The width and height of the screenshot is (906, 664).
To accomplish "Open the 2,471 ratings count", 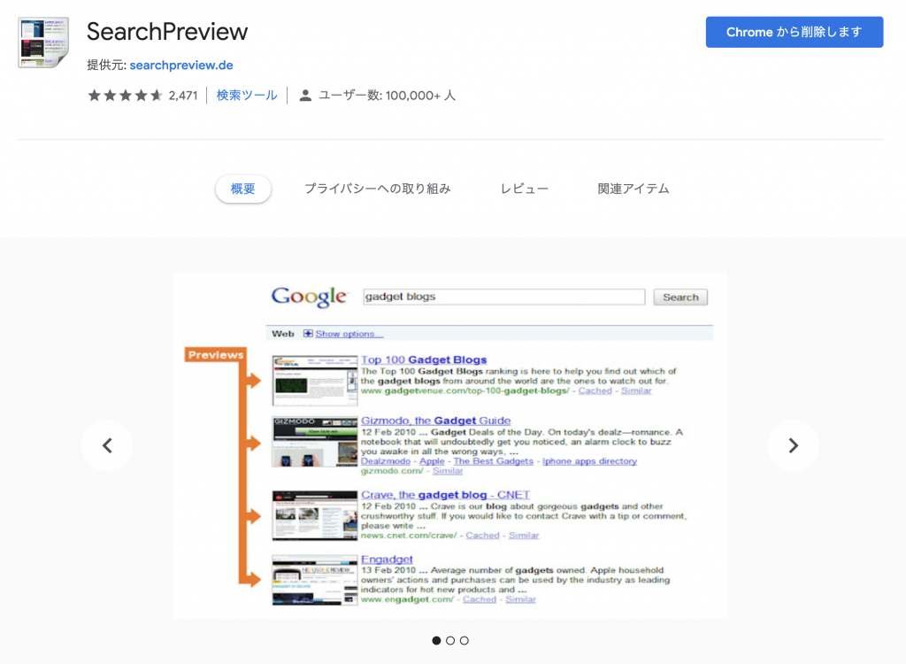I will point(182,96).
